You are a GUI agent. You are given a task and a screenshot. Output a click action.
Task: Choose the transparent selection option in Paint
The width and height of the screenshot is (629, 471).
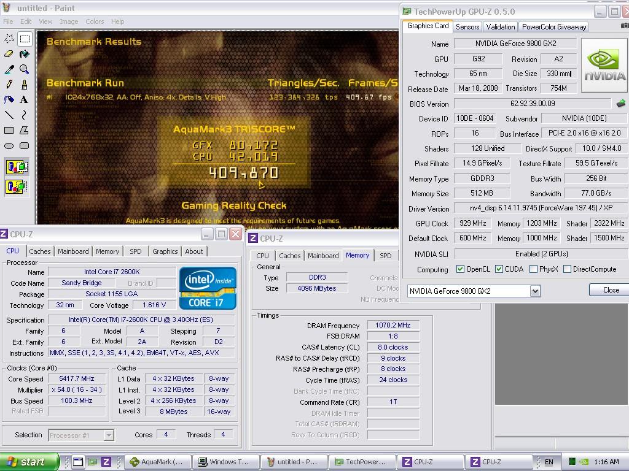pyautogui.click(x=17, y=186)
